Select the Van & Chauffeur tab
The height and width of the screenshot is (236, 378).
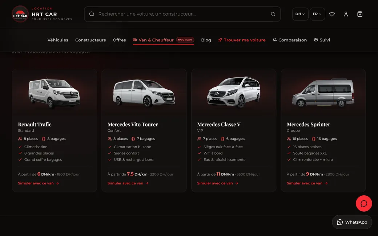click(x=164, y=40)
